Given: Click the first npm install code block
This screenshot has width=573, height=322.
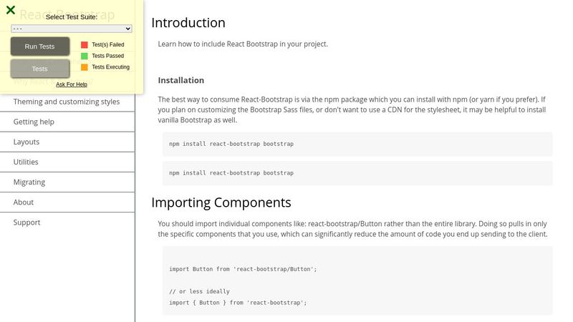Looking at the screenshot, I should tap(357, 145).
